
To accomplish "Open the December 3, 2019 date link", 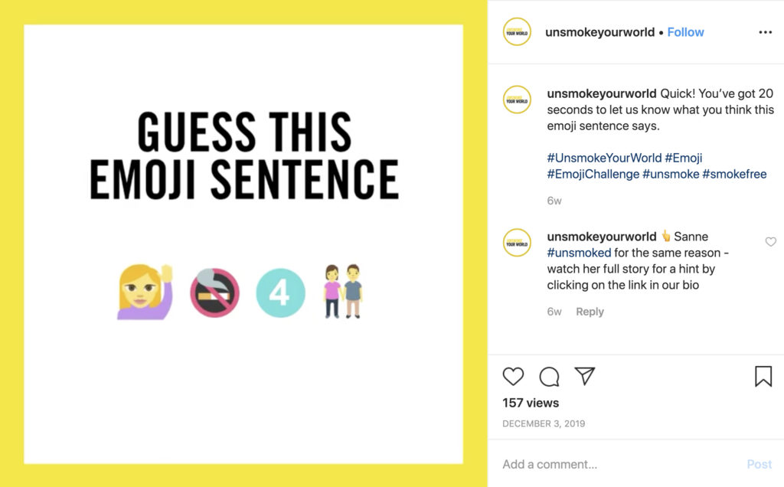I will click(x=544, y=423).
